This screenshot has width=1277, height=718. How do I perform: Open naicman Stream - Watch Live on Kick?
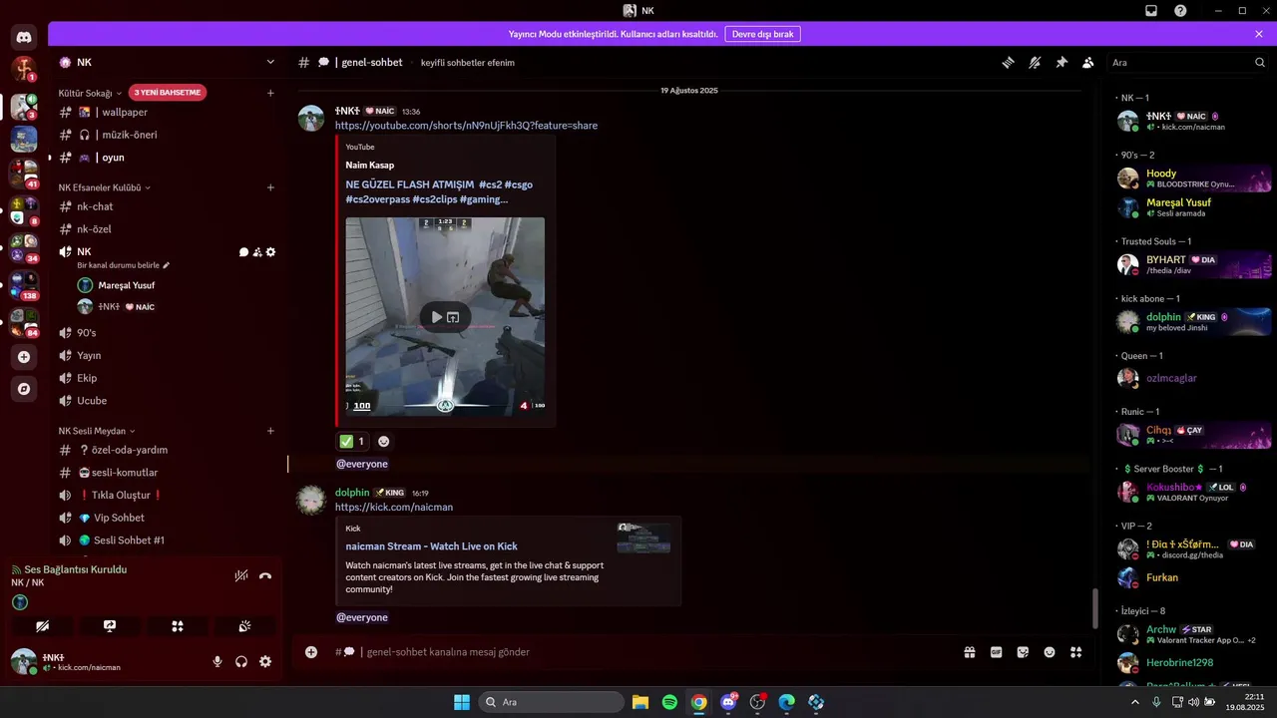click(431, 546)
